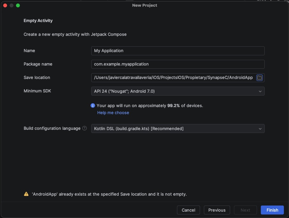Open the Help me choose link
Screen dimensions: 289x218
[113, 113]
